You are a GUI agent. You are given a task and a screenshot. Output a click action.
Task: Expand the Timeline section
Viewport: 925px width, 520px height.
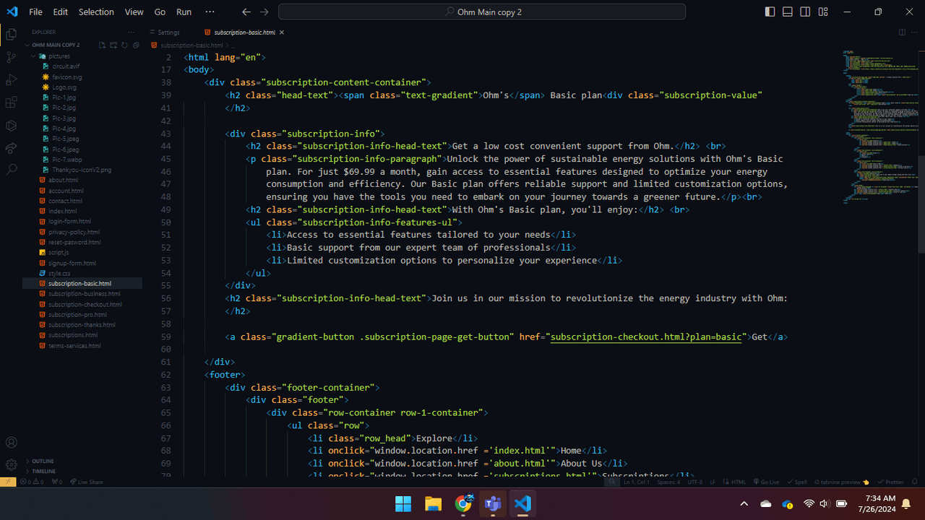click(43, 471)
